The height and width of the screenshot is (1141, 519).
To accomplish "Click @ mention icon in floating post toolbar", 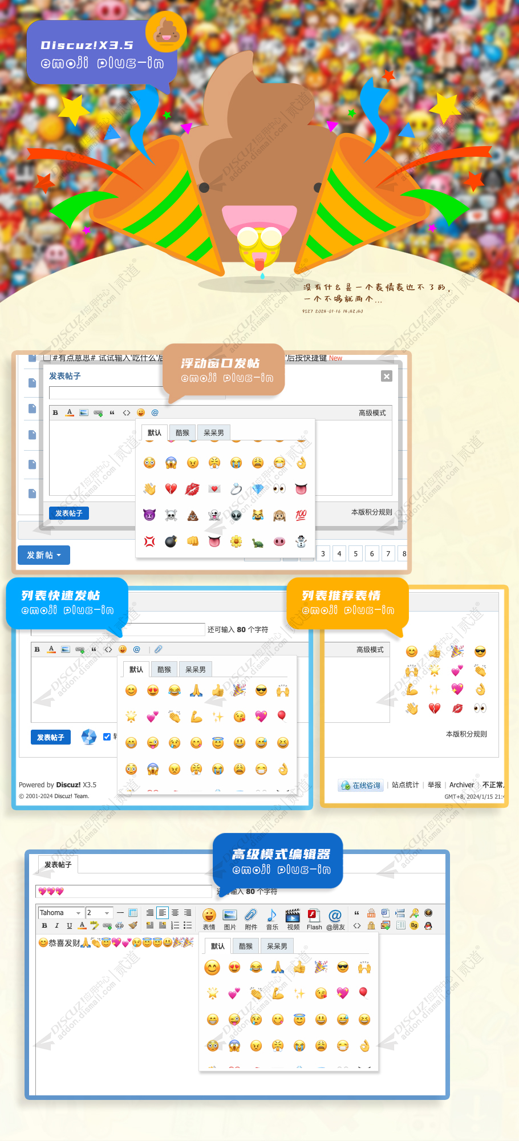I will (x=155, y=412).
